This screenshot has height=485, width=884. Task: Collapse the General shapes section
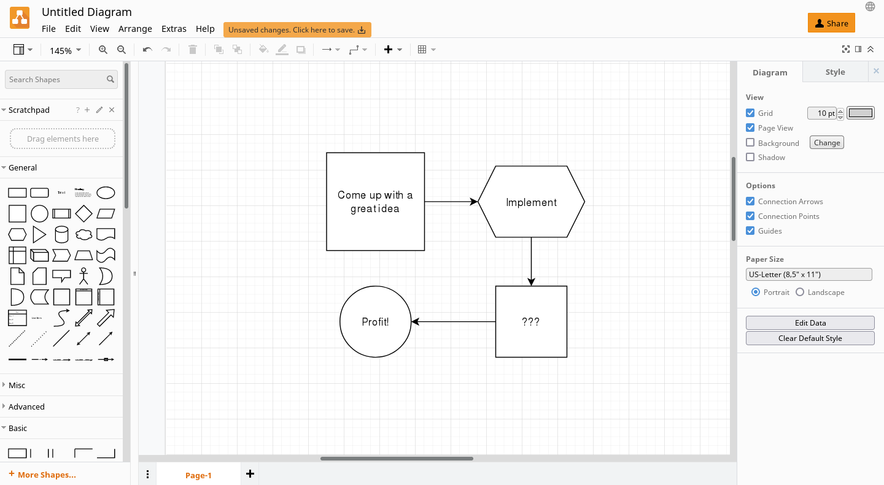(x=22, y=167)
